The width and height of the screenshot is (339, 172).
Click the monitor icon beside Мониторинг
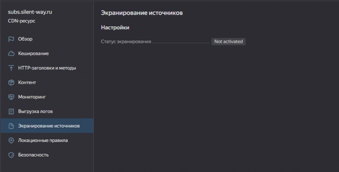(11, 97)
